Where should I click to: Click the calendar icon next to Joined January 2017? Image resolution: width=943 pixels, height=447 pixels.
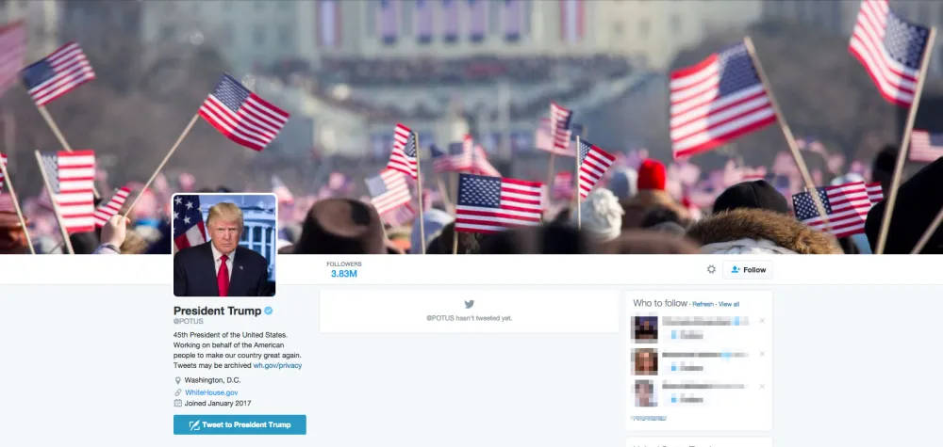click(x=177, y=403)
